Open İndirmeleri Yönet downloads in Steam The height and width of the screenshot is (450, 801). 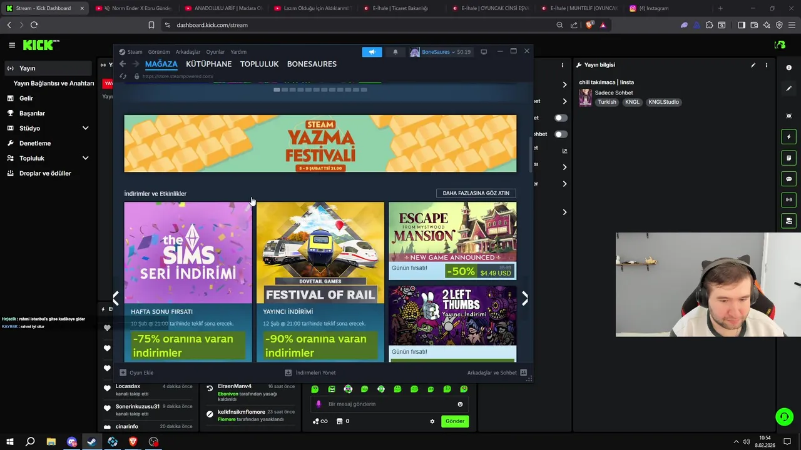[310, 372]
